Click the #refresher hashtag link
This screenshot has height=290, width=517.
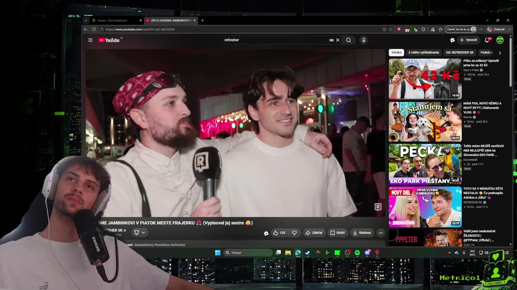[178, 244]
